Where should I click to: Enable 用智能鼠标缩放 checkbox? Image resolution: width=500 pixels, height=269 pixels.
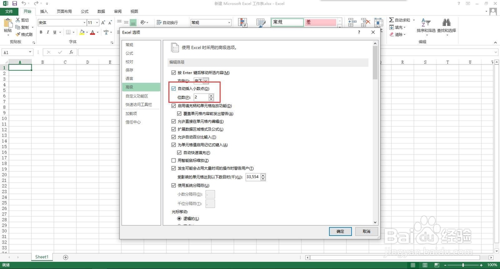pos(173,160)
